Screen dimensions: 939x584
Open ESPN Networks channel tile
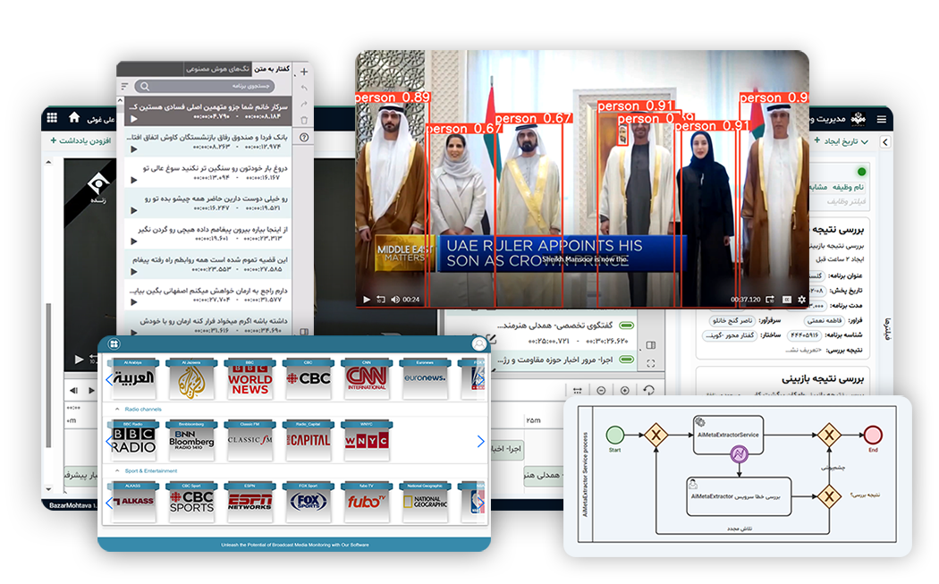pos(250,502)
